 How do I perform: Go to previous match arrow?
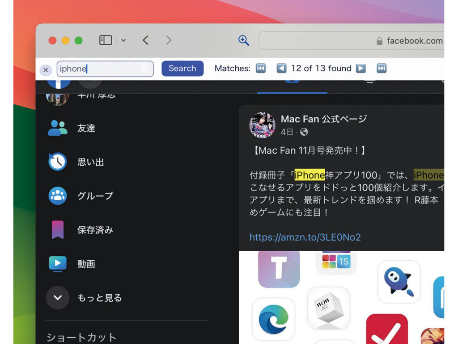click(281, 69)
